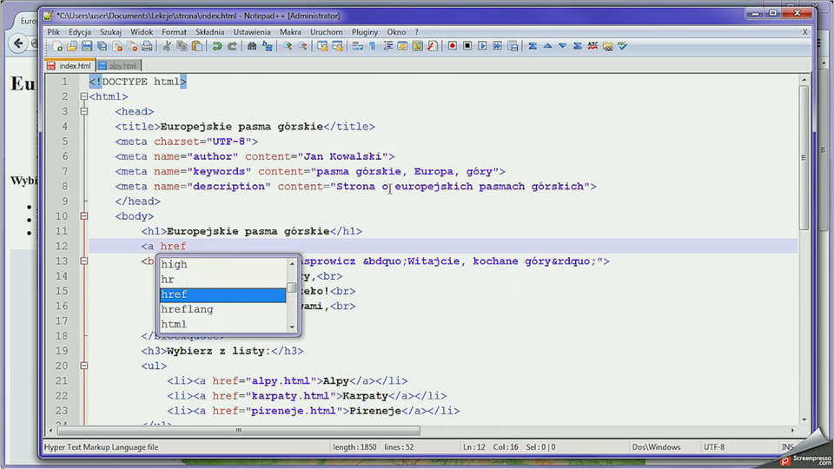This screenshot has height=469, width=834.
Task: Click the Close file toolbar icon
Action: pyautogui.click(x=117, y=46)
